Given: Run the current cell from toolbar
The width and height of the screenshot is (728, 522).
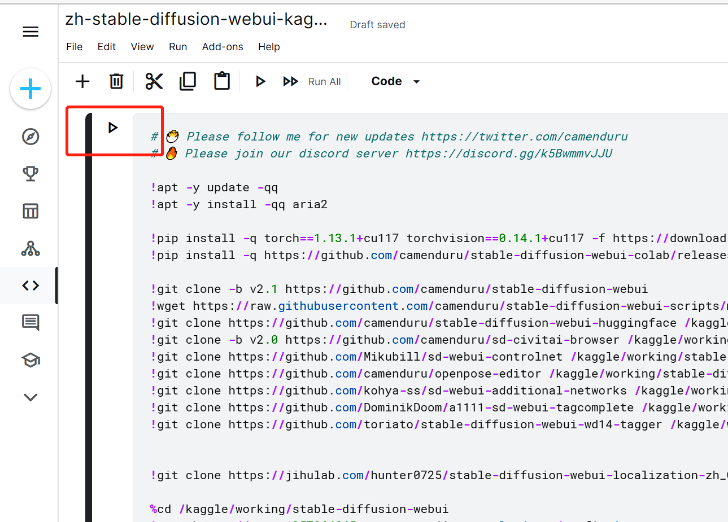Looking at the screenshot, I should point(260,81).
